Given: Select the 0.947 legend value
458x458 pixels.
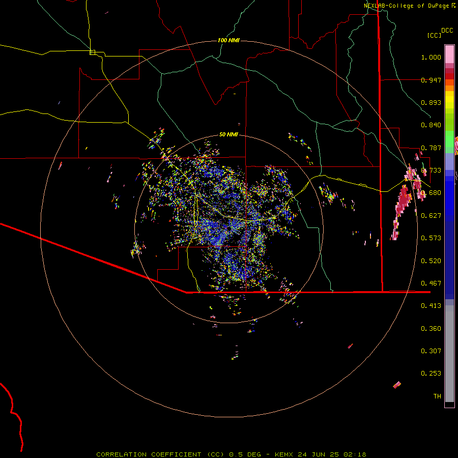Looking at the screenshot, I should tap(431, 80).
